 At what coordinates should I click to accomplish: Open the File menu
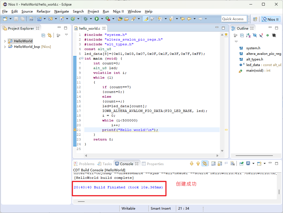coord(5,11)
